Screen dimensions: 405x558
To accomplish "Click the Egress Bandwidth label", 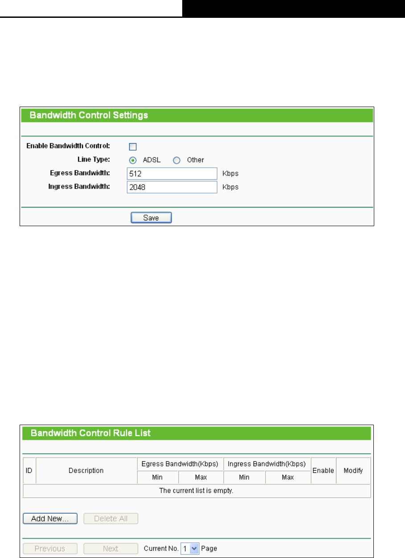I will coord(81,173).
